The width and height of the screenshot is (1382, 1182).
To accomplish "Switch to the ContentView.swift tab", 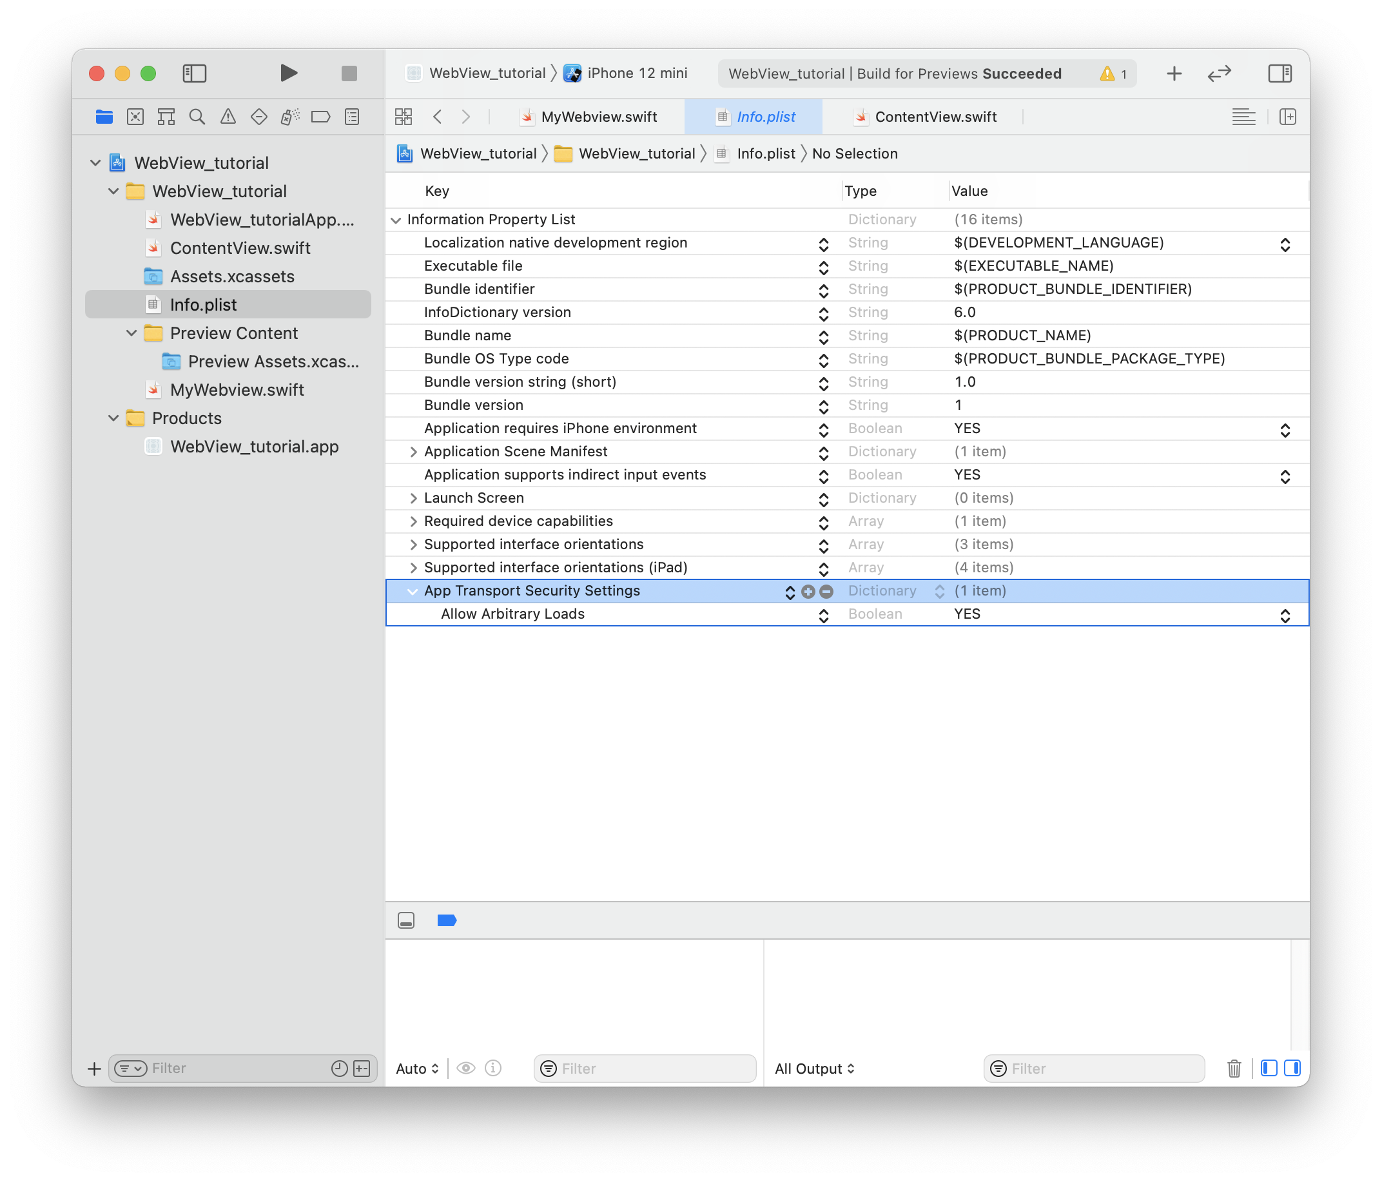I will click(x=935, y=117).
